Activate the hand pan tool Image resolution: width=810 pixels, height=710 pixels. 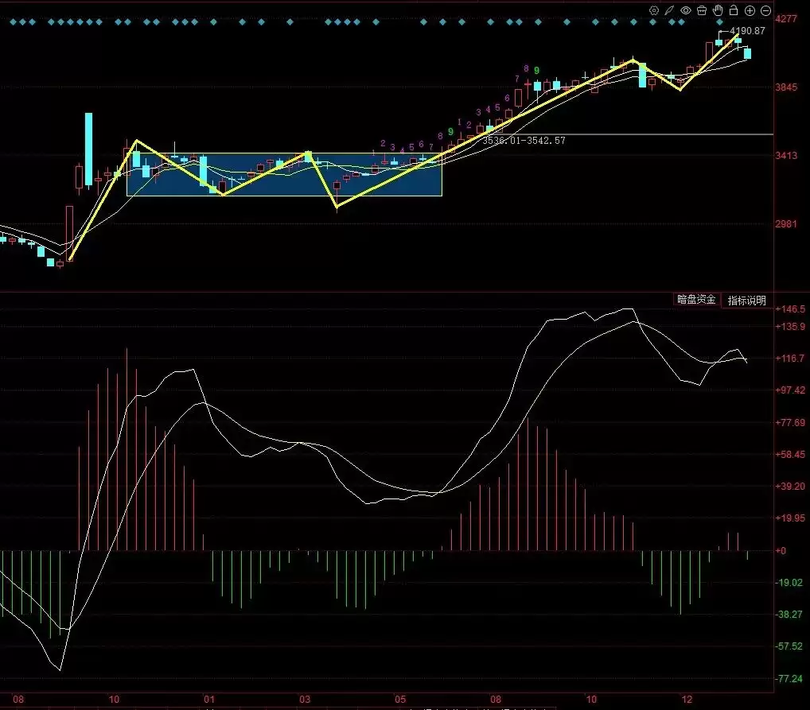point(717,10)
